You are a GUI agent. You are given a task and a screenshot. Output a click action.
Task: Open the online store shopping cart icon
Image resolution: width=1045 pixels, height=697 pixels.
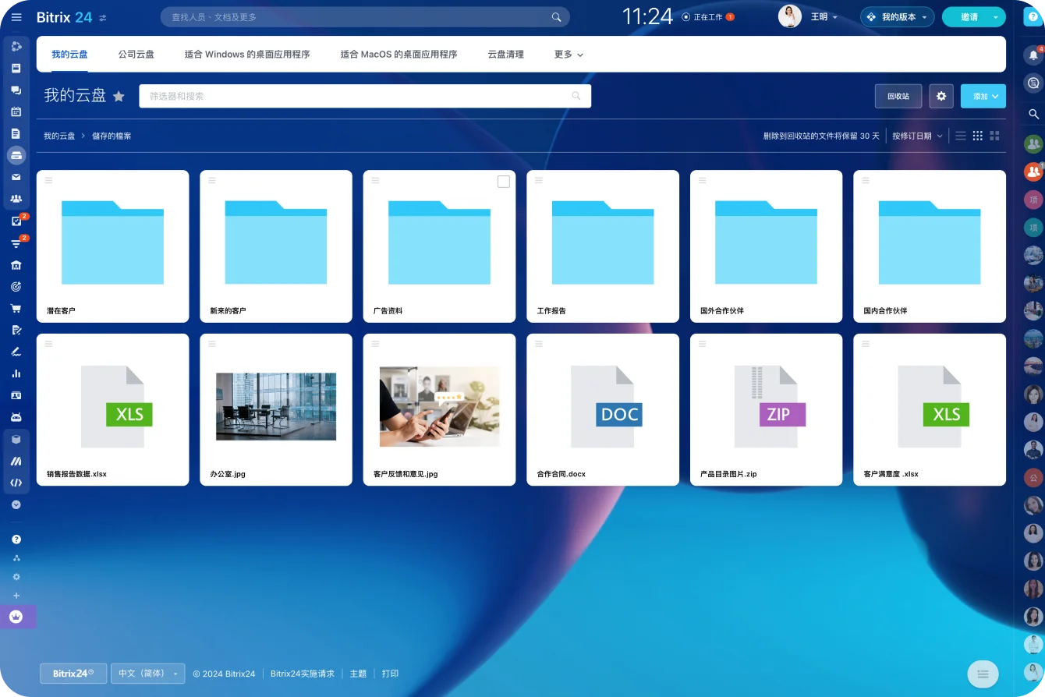(x=16, y=308)
